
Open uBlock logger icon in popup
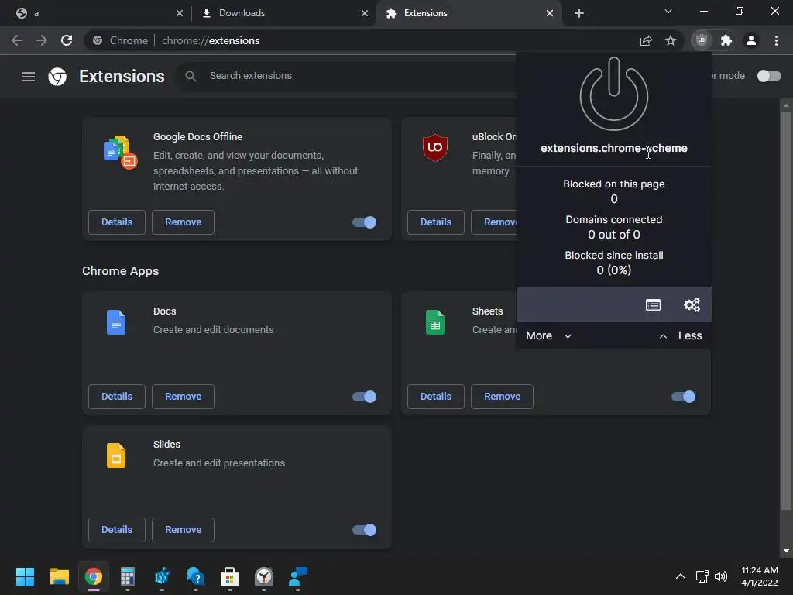(653, 304)
